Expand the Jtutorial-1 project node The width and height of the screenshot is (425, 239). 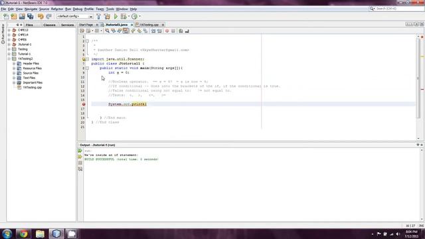pos(9,44)
